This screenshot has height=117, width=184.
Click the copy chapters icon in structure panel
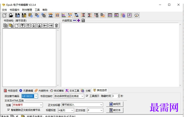pyautogui.click(x=5, y=25)
